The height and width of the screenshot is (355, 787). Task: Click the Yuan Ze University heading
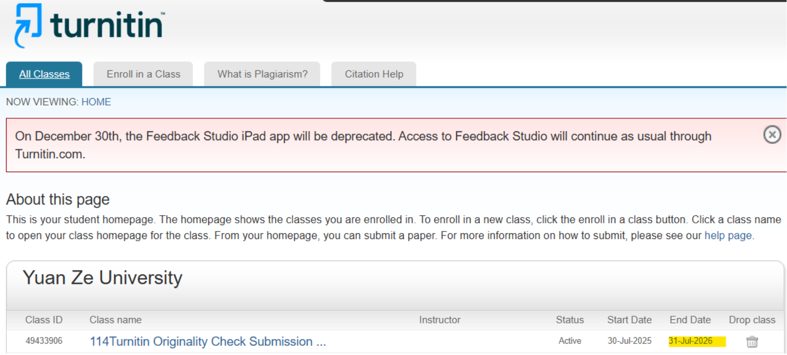pos(103,278)
